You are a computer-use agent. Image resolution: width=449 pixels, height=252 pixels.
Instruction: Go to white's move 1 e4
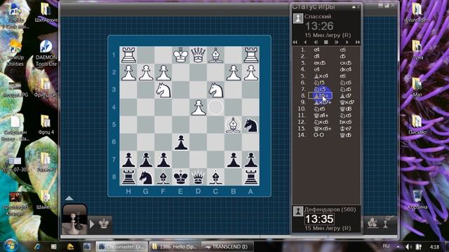(316, 50)
